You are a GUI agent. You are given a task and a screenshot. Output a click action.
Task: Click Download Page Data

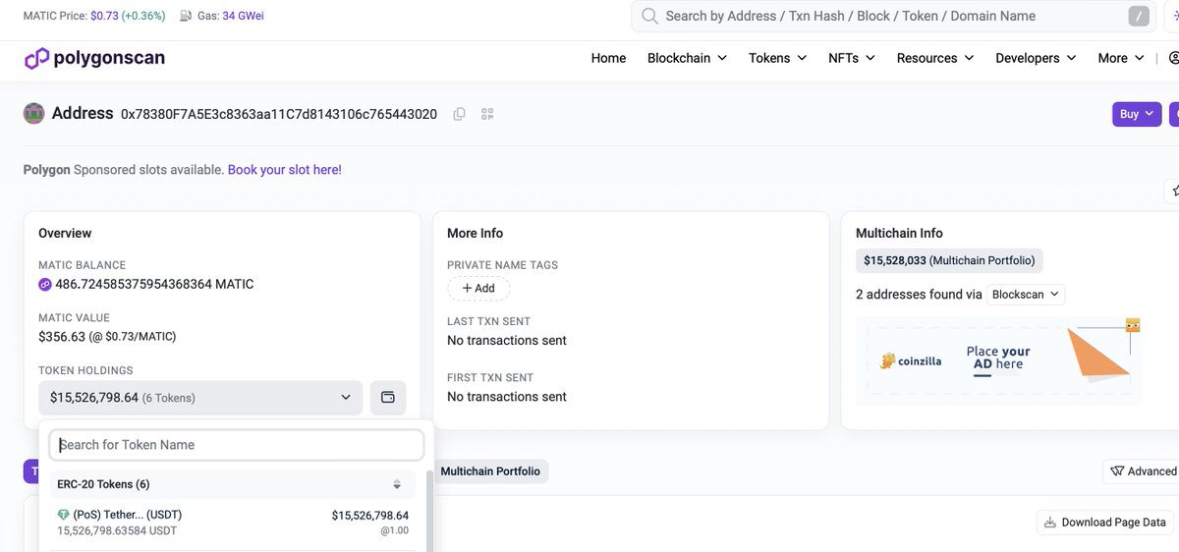click(x=1105, y=523)
